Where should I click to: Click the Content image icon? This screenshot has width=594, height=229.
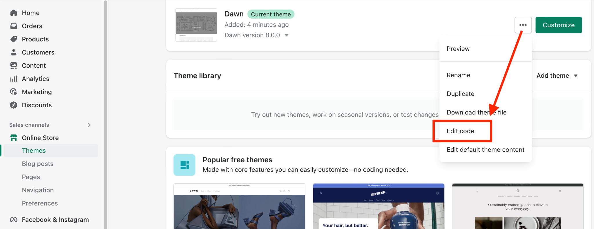click(14, 66)
